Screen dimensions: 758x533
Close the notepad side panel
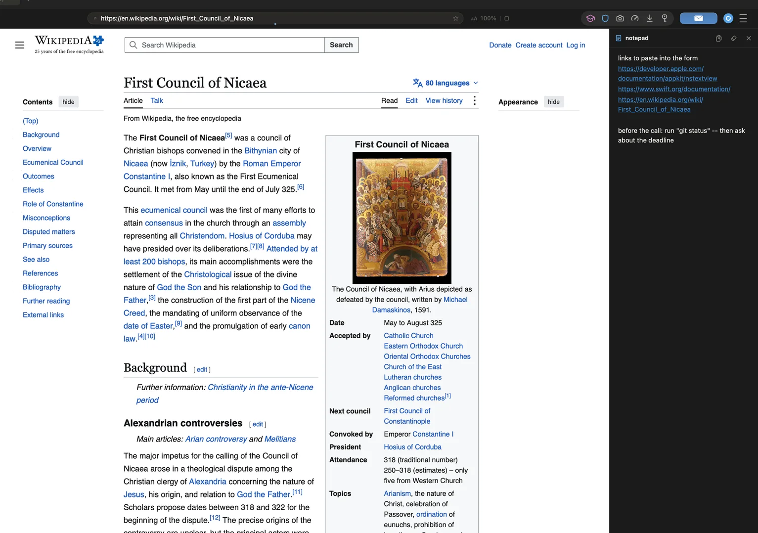tap(749, 38)
